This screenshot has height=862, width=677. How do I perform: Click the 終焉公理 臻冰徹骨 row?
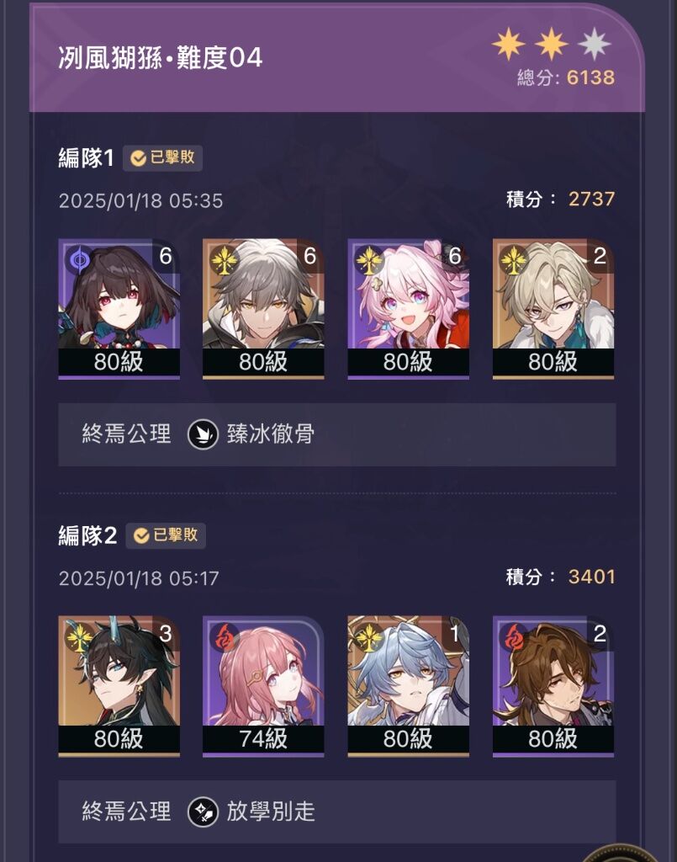coord(337,434)
